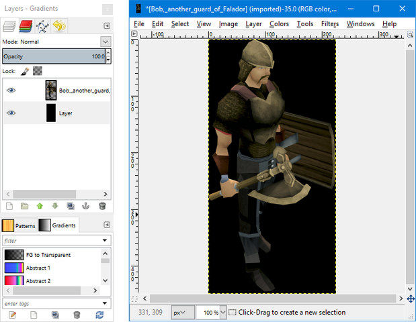Image resolution: width=416 pixels, height=322 pixels.
Task: Edit the selected gradient
Action: click(x=12, y=315)
